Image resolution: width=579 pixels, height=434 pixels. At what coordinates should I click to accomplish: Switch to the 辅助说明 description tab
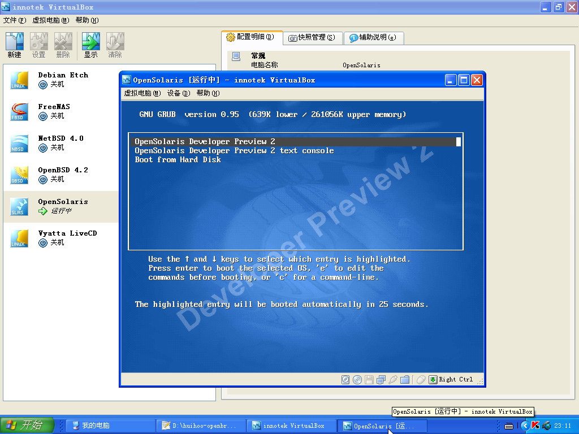click(x=373, y=38)
